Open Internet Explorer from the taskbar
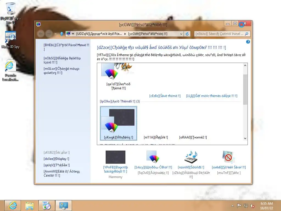The image size is (281, 211). 13,206
